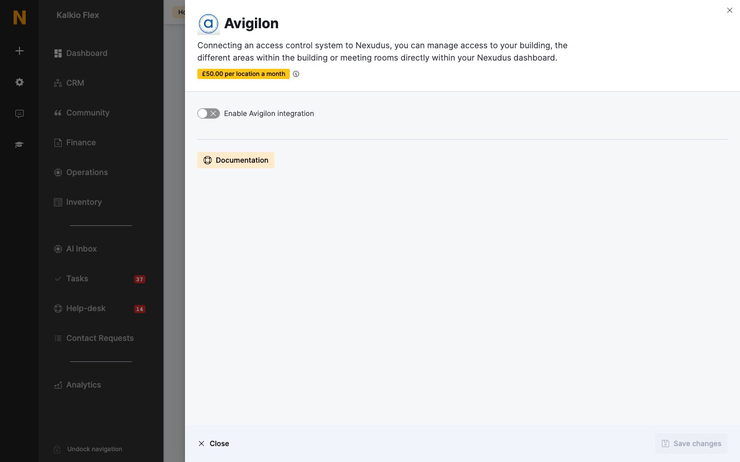Click the Avigilon logo icon

click(209, 24)
